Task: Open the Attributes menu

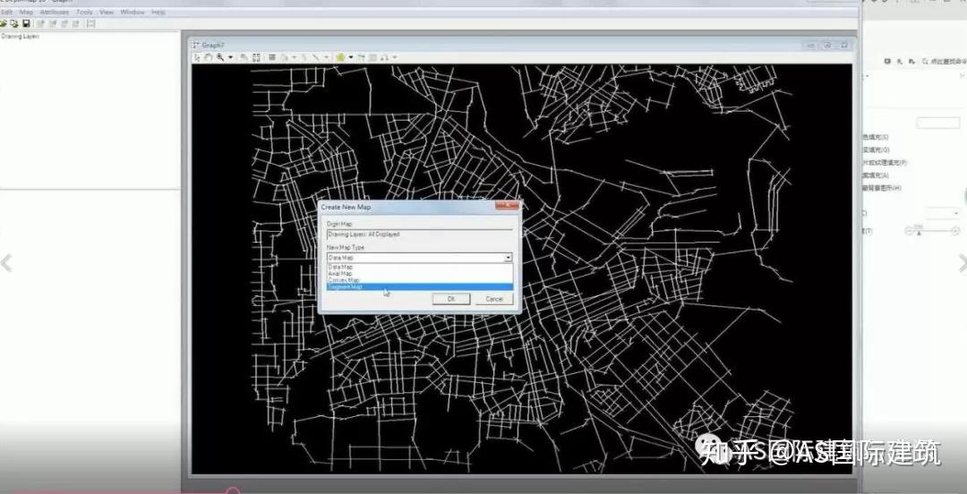Action: click(x=55, y=12)
